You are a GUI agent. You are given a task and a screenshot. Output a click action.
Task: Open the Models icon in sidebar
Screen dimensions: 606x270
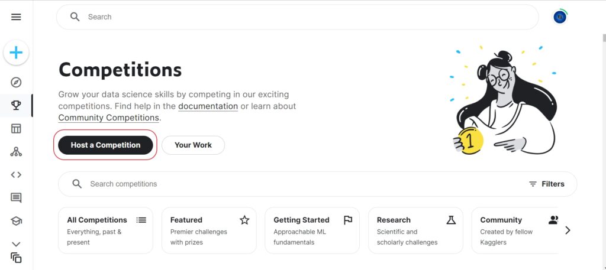[16, 152]
